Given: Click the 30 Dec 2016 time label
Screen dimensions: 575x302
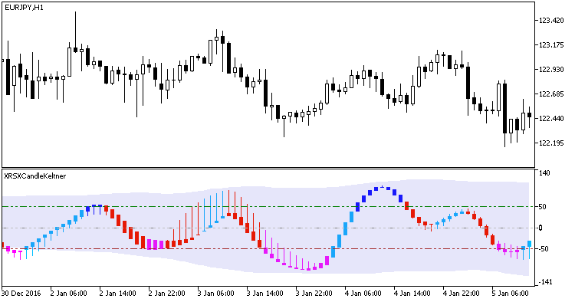Looking at the screenshot, I should tap(21, 294).
